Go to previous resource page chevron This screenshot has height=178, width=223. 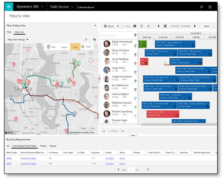coord(104,131)
